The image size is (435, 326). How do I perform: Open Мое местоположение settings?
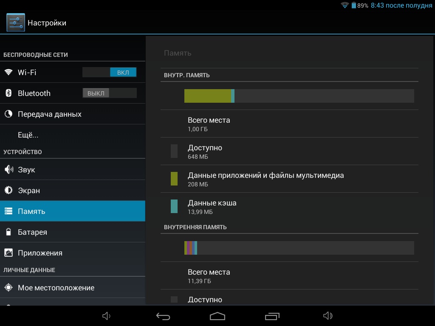tap(56, 288)
